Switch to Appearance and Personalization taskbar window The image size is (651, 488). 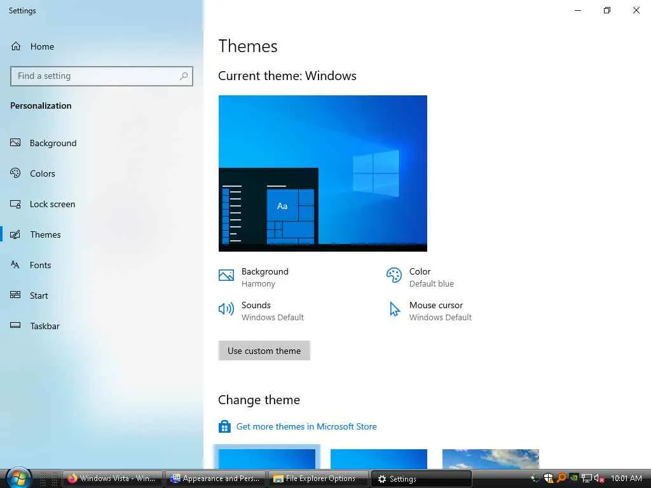tap(216, 478)
